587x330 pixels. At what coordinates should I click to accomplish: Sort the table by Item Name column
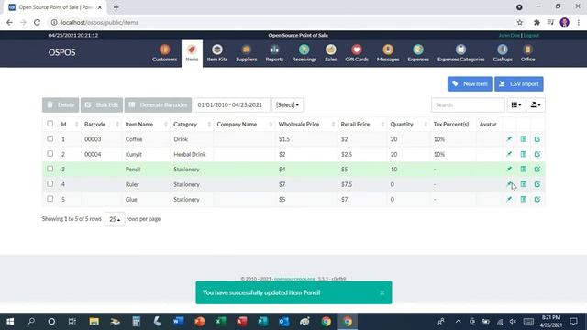[146, 125]
